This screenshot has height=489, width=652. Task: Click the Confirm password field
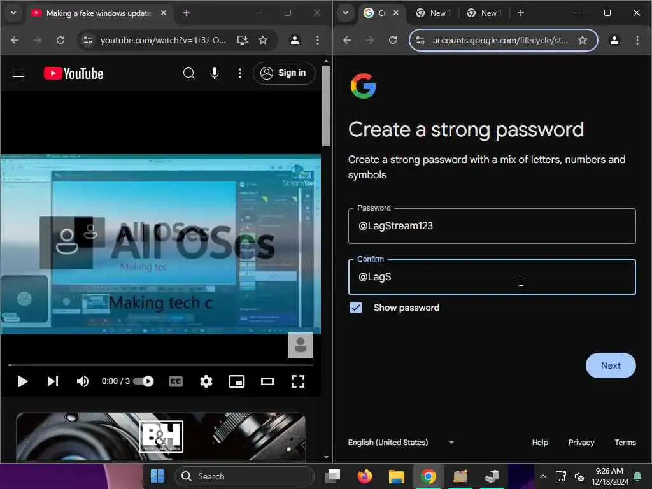492,277
